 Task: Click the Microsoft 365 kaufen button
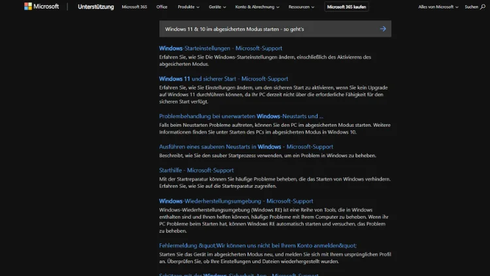[x=346, y=7]
